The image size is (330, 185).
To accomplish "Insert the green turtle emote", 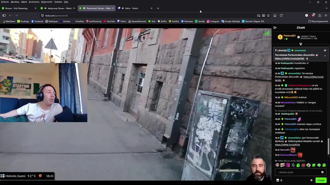I will click(x=293, y=165).
